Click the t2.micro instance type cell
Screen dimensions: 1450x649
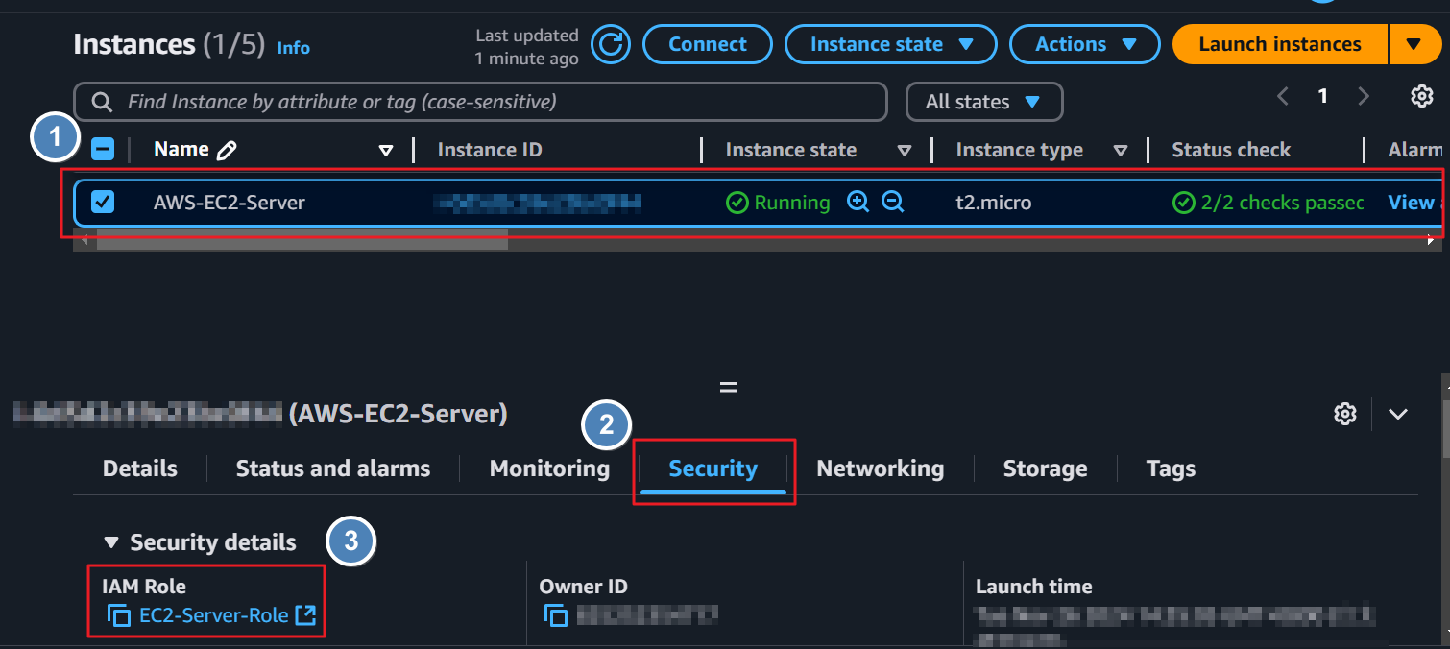pyautogui.click(x=994, y=203)
